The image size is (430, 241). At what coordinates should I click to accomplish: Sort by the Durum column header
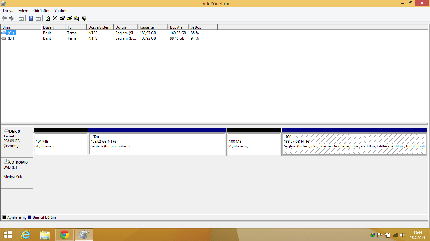(x=126, y=27)
